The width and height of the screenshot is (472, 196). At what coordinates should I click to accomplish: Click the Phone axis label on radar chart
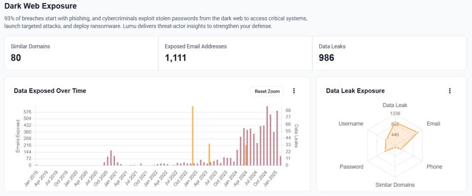434,166
